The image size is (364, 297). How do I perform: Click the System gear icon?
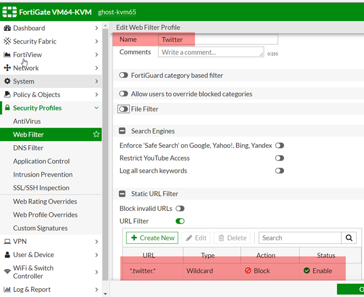(x=7, y=81)
